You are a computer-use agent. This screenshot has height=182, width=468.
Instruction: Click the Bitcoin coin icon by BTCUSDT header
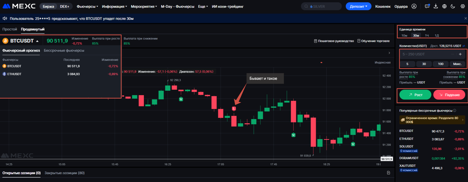(5, 40)
